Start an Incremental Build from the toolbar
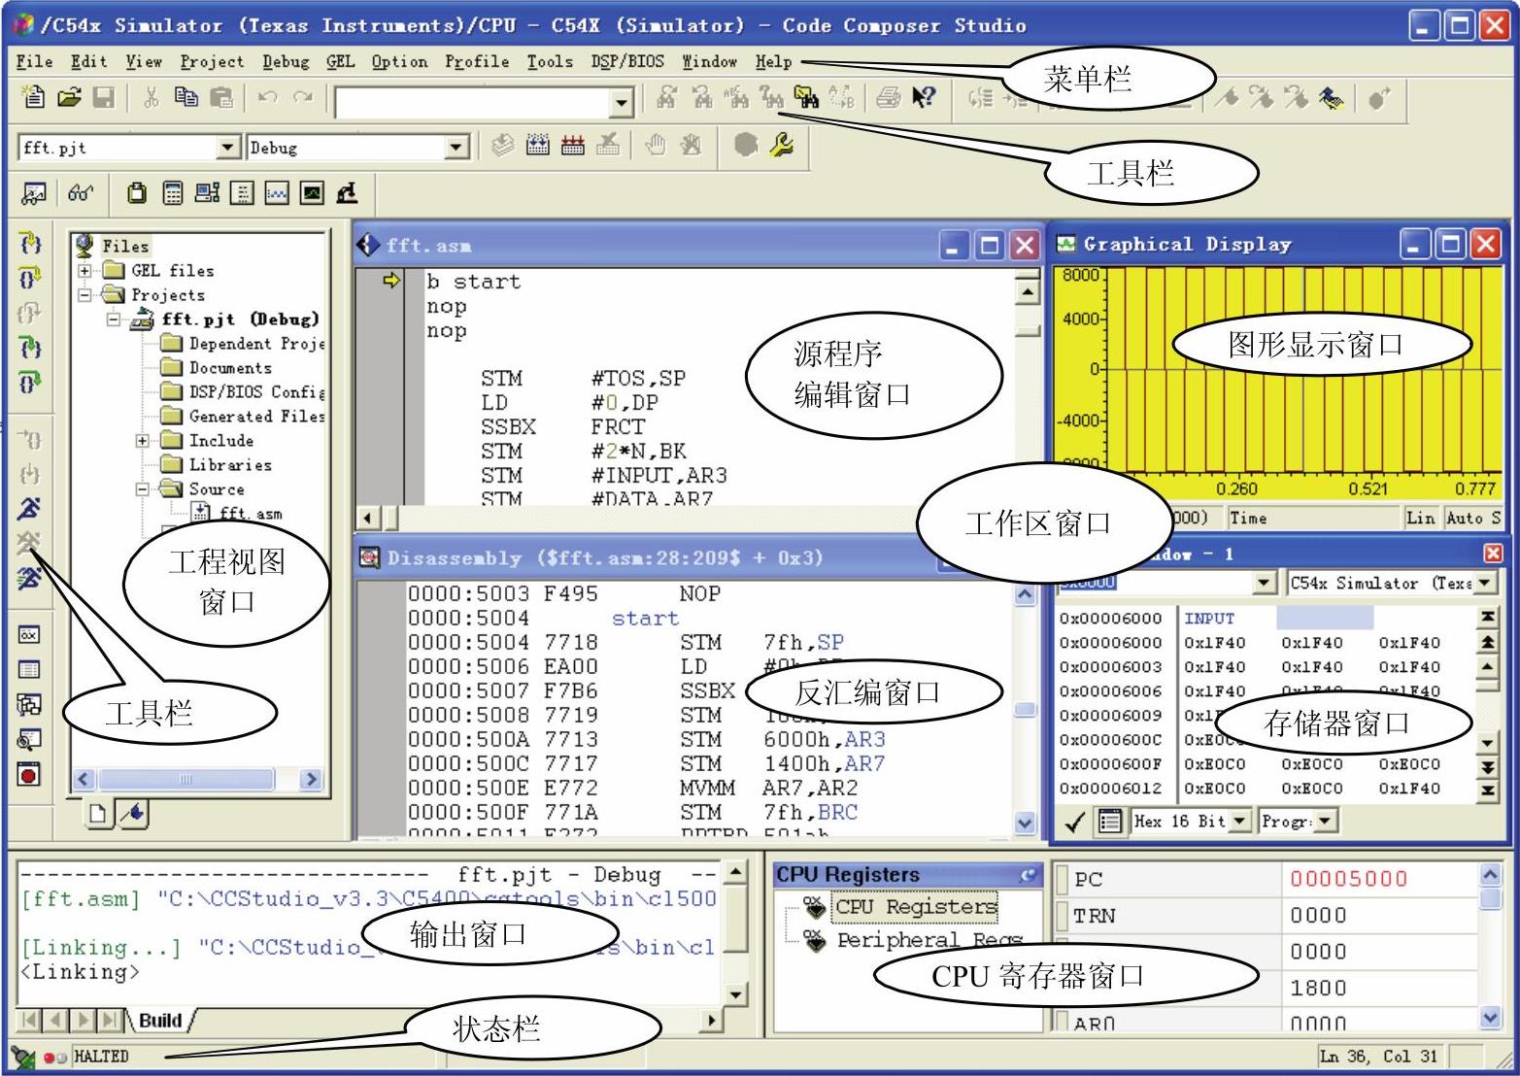Viewport: 1520px width, 1076px height. pyautogui.click(x=538, y=146)
